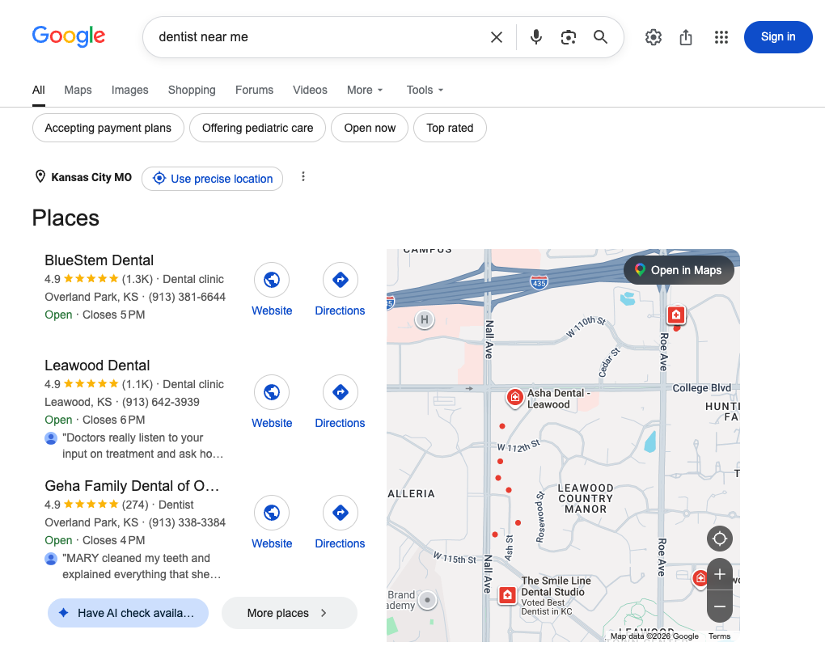
Task: Open location options three-dot menu
Action: click(x=303, y=177)
